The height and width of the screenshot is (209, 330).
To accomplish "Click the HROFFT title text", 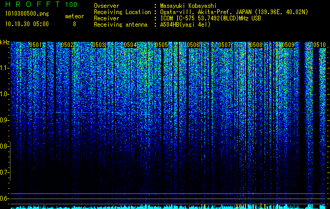I will tap(33, 4).
